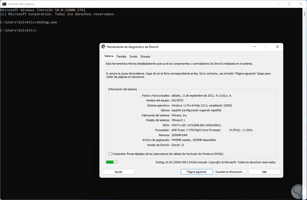This screenshot has height=200, width=307.
Task: Click Guardar la información button
Action: [230, 172]
